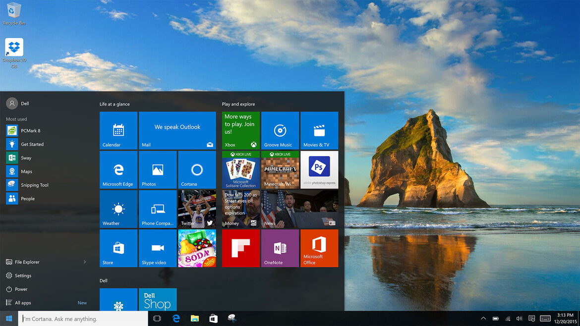
Task: Click the Life at a glance heading
Action: (115, 104)
